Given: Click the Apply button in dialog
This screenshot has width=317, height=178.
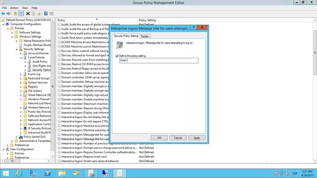Looking at the screenshot, I should (x=197, y=138).
